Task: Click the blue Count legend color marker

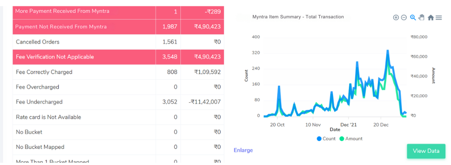Action: [x=319, y=138]
